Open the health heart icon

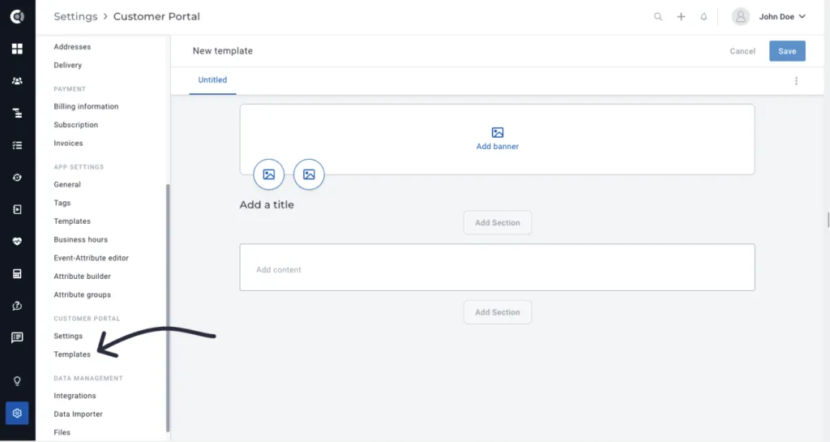pyautogui.click(x=17, y=242)
